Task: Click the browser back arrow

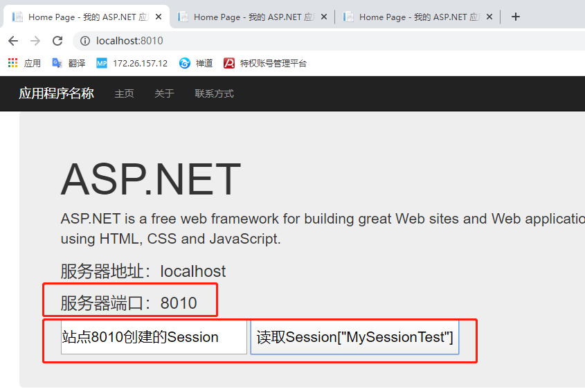Action: [13, 41]
